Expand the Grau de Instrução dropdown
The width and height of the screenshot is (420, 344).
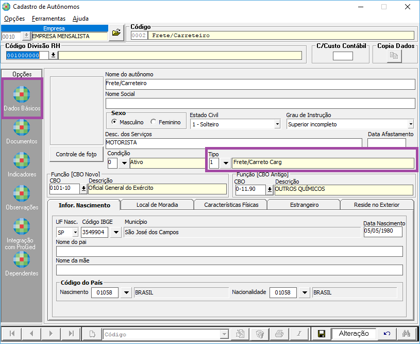tap(411, 124)
